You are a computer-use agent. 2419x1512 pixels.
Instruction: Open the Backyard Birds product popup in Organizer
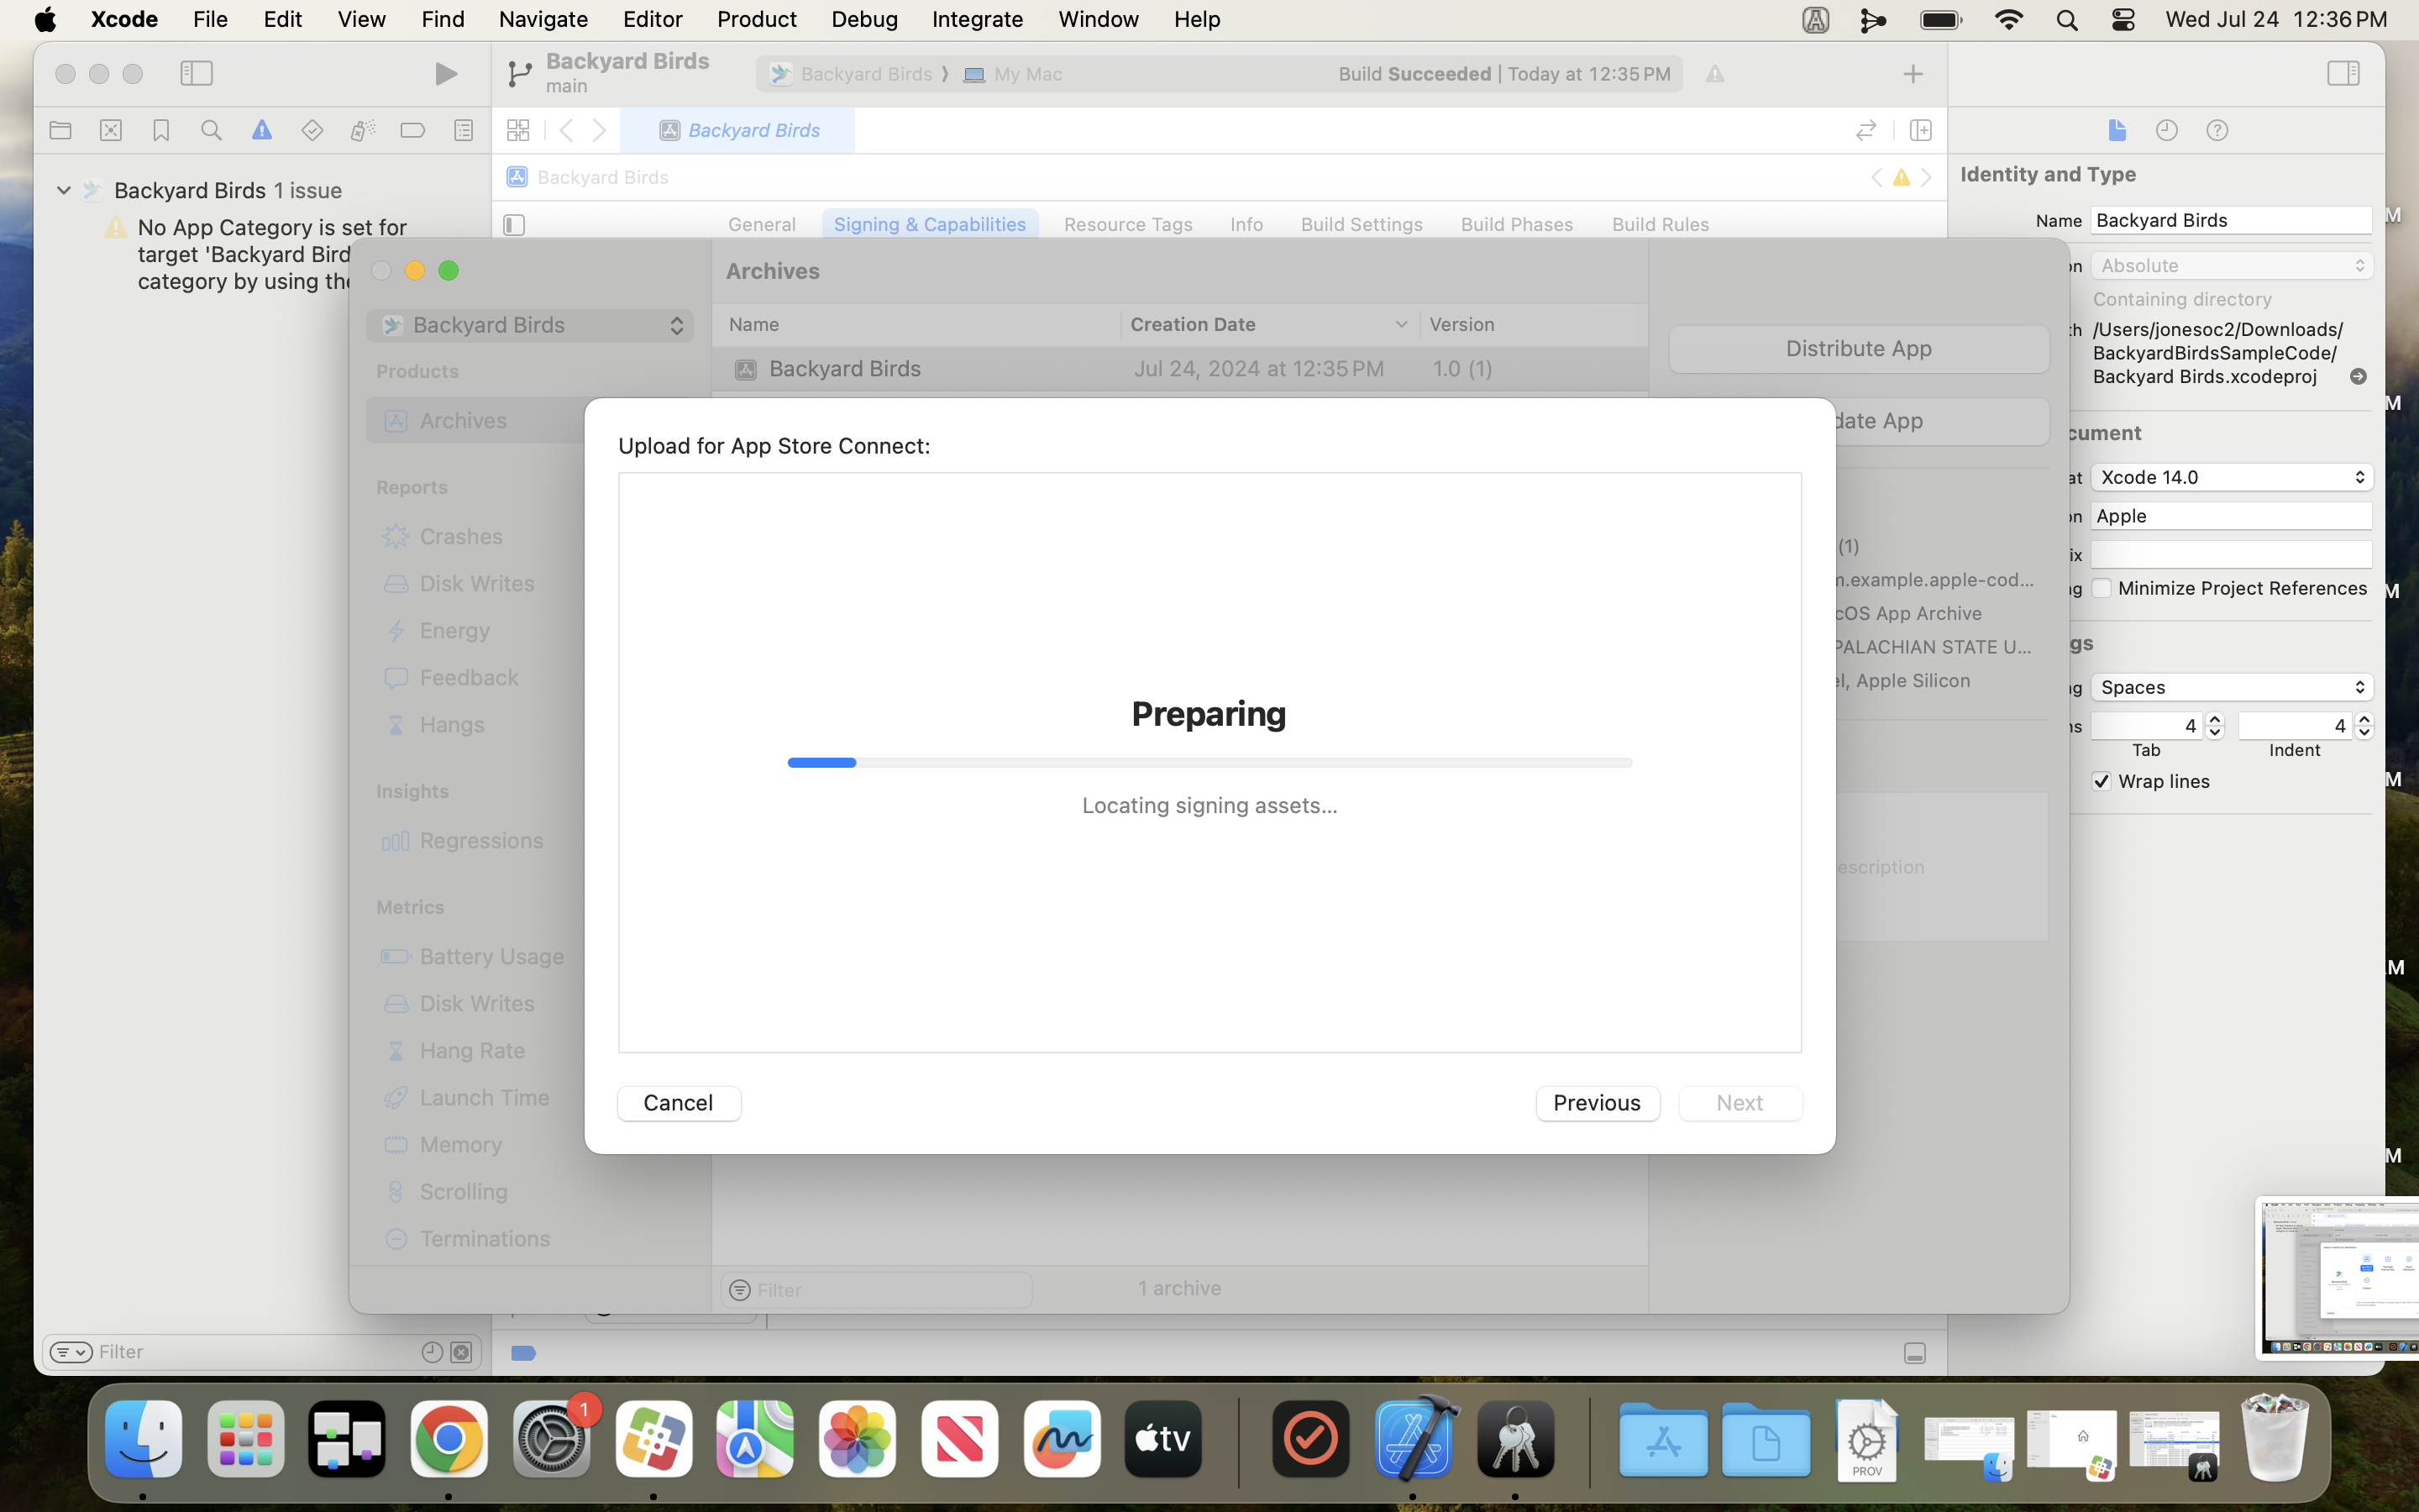click(530, 325)
